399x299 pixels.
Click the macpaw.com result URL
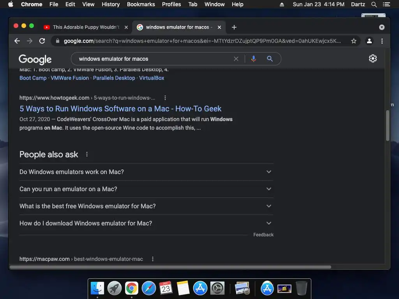pos(81,259)
